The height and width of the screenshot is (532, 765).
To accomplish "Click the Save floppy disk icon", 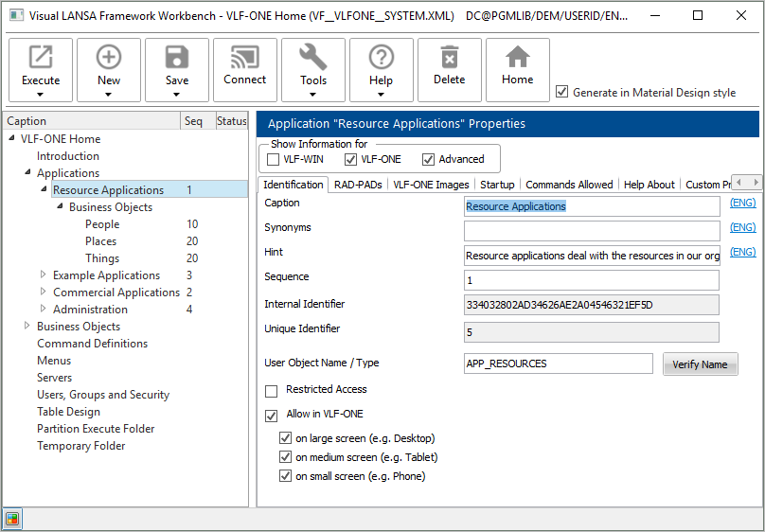I will click(x=177, y=59).
